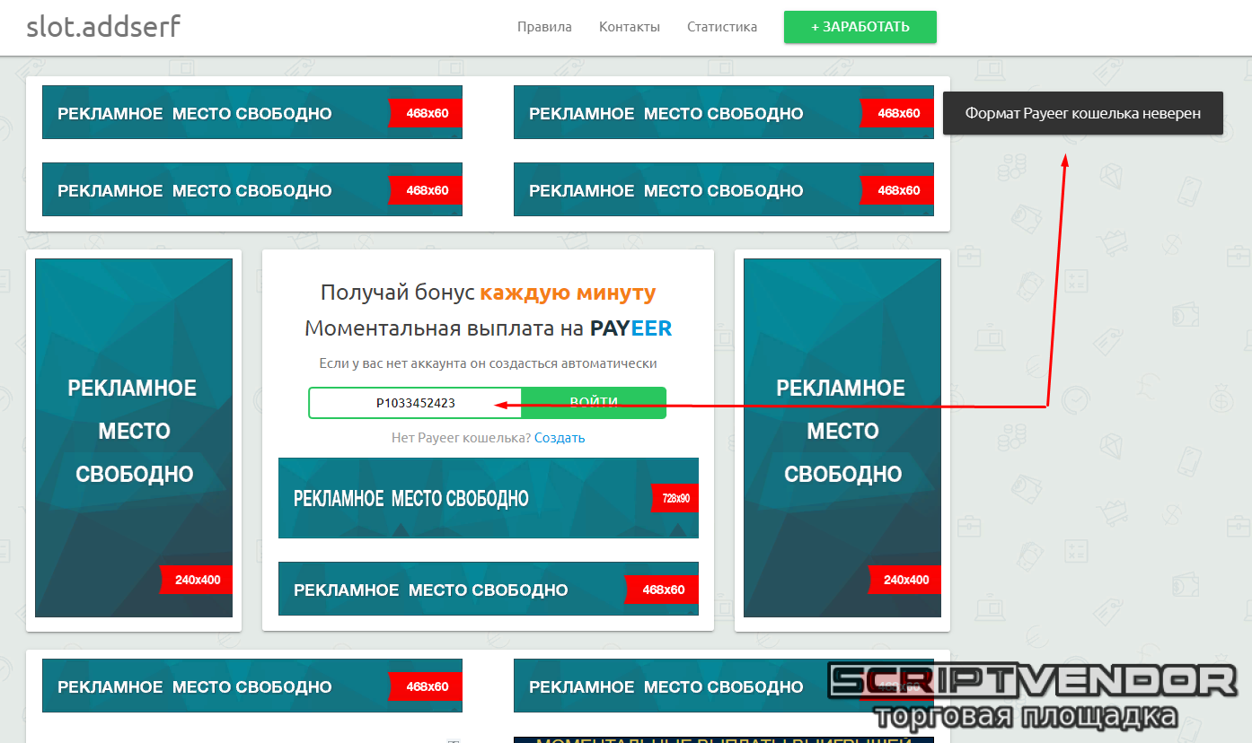Screen dimensions: 1252x743
Task: Click the green + ЗАРАБОТАТЬ button
Action: [860, 27]
